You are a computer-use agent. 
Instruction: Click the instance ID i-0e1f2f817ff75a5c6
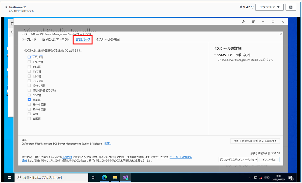pos(21,11)
